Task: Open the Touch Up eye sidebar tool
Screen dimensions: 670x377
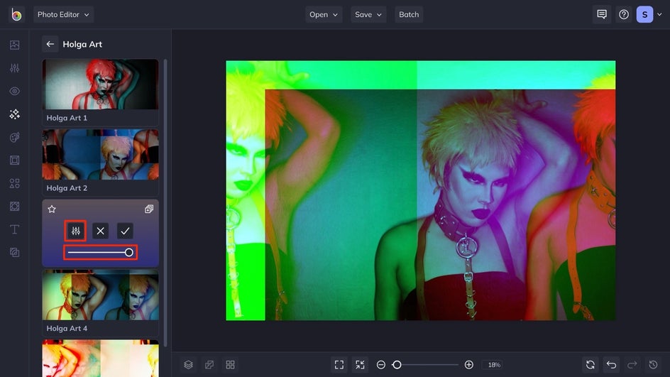Action: (14, 91)
